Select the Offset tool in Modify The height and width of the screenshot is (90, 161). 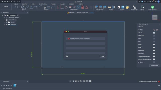(x=49, y=7)
